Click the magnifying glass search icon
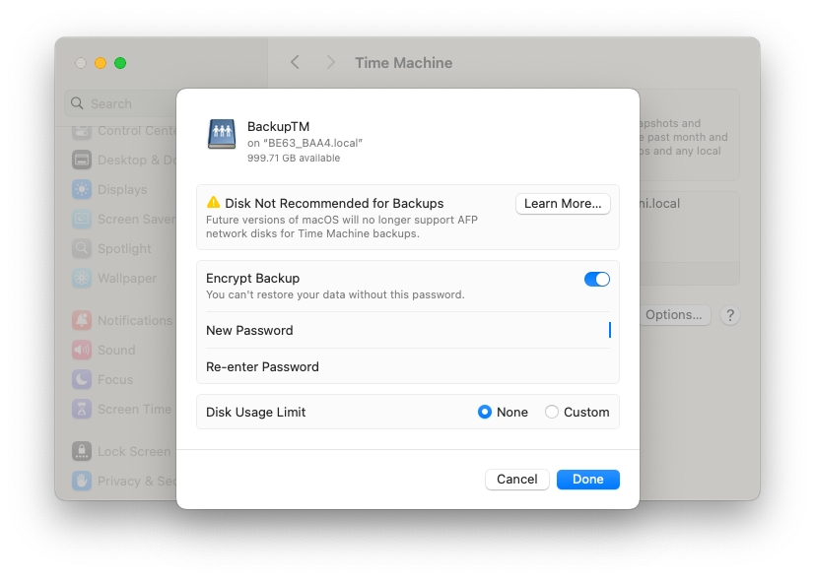The height and width of the screenshot is (582, 815). tap(77, 103)
